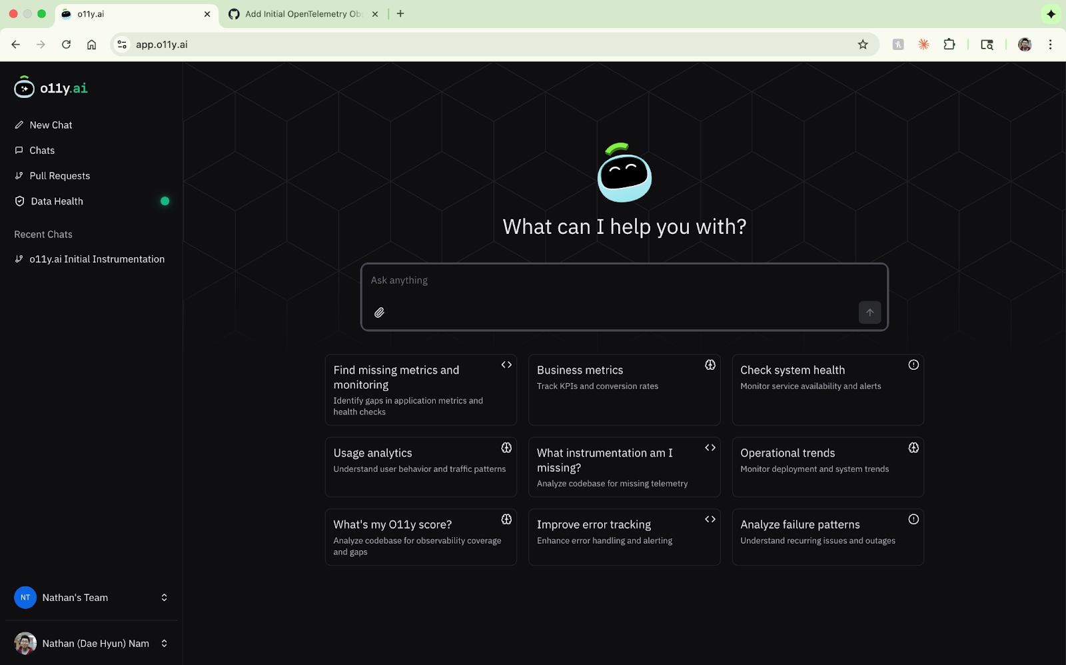
Task: Click the tab search icon in toolbar
Action: point(987,45)
